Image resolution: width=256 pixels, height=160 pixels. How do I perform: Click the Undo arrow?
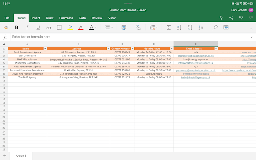[x=241, y=18]
